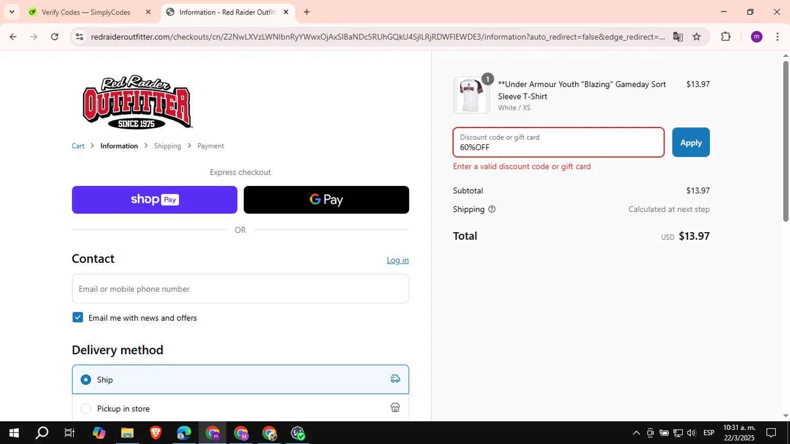Open the taskbar clock and date

(739, 433)
